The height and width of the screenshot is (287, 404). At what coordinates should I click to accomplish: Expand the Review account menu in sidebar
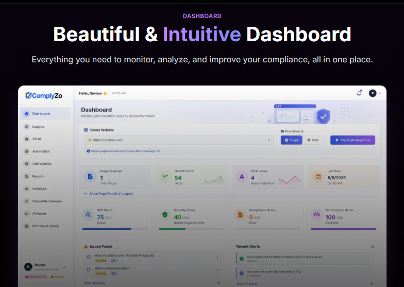(x=65, y=267)
